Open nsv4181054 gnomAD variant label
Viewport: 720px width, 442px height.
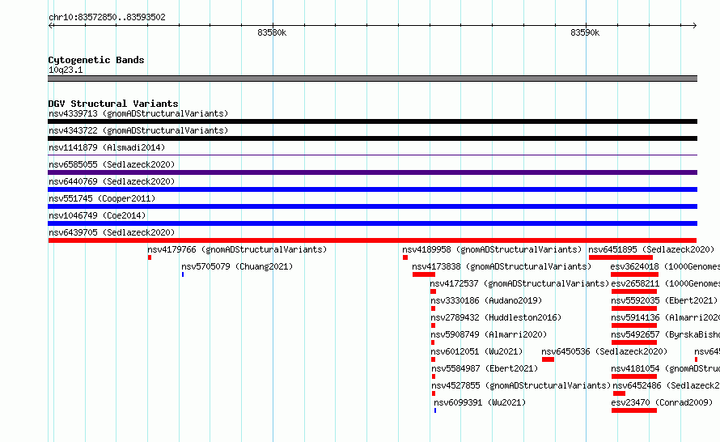coord(665,368)
